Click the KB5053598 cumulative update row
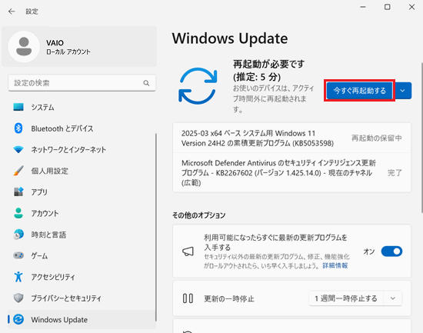423x333 pixels. click(292, 138)
